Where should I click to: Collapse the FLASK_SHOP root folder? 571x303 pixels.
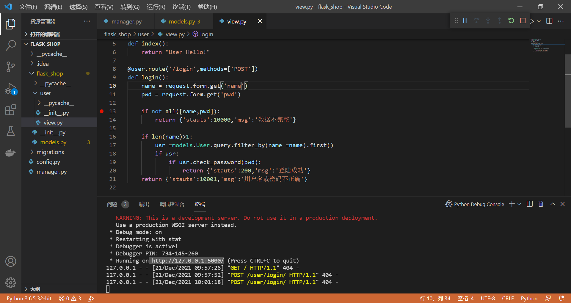(59, 44)
